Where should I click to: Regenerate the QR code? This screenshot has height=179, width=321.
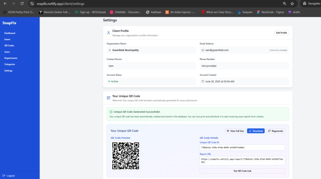tap(275, 131)
